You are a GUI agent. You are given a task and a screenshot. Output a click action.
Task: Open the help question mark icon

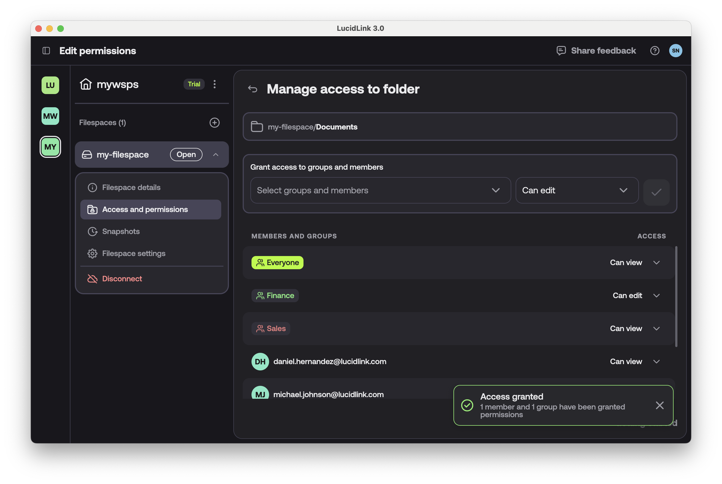pyautogui.click(x=654, y=51)
